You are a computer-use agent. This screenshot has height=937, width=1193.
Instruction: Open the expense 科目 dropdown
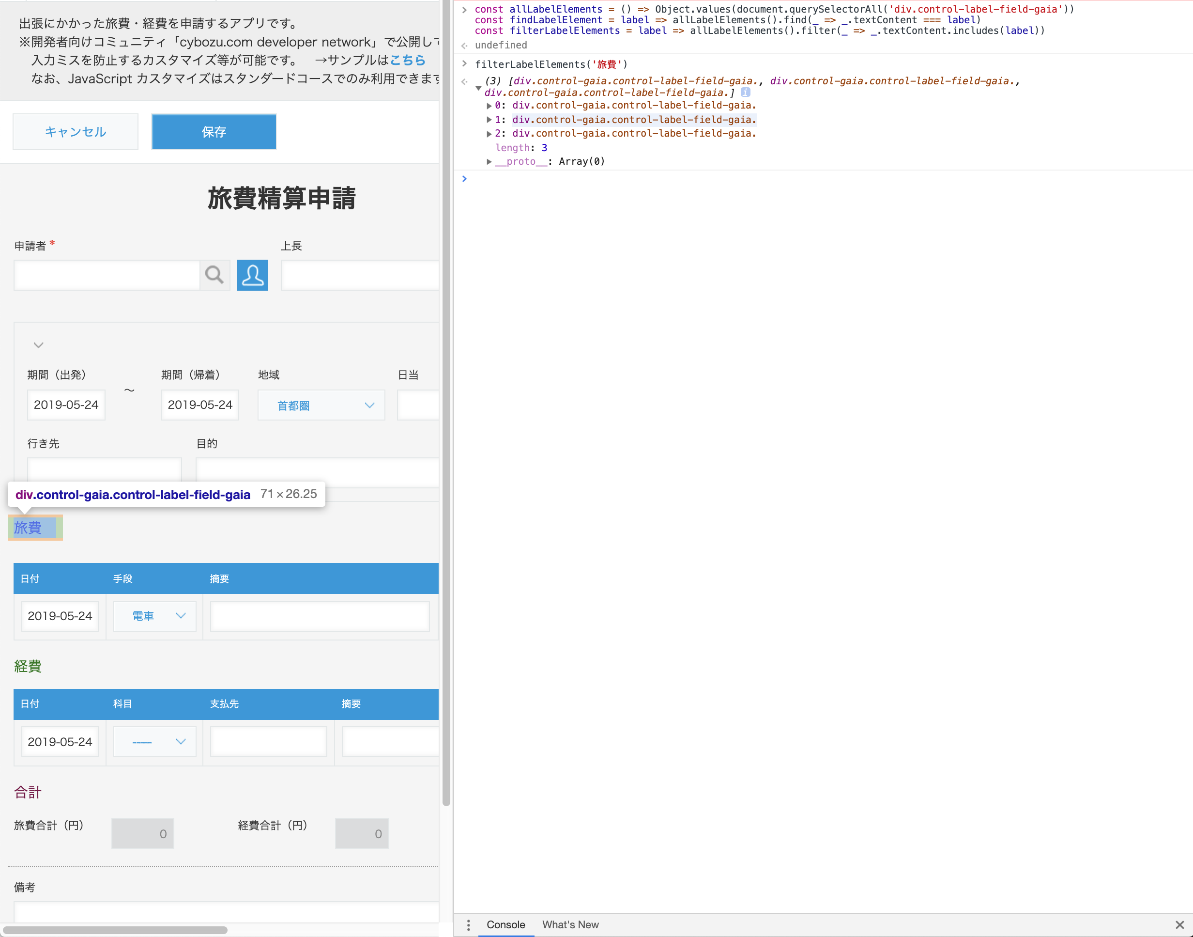(155, 742)
